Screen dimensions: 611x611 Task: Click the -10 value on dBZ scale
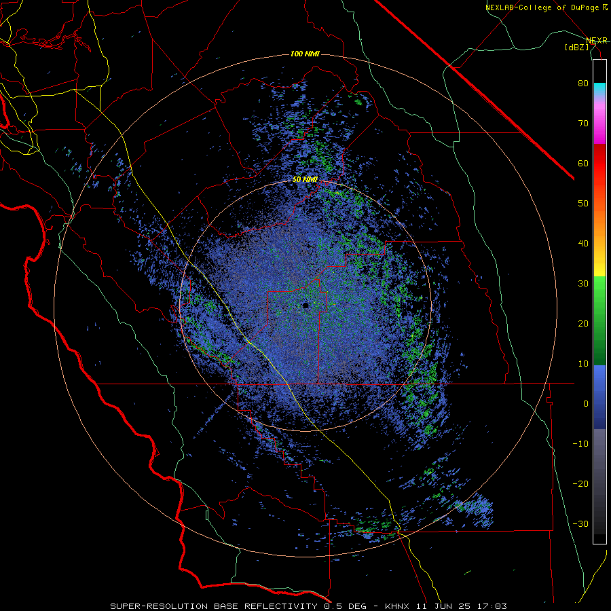580,443
